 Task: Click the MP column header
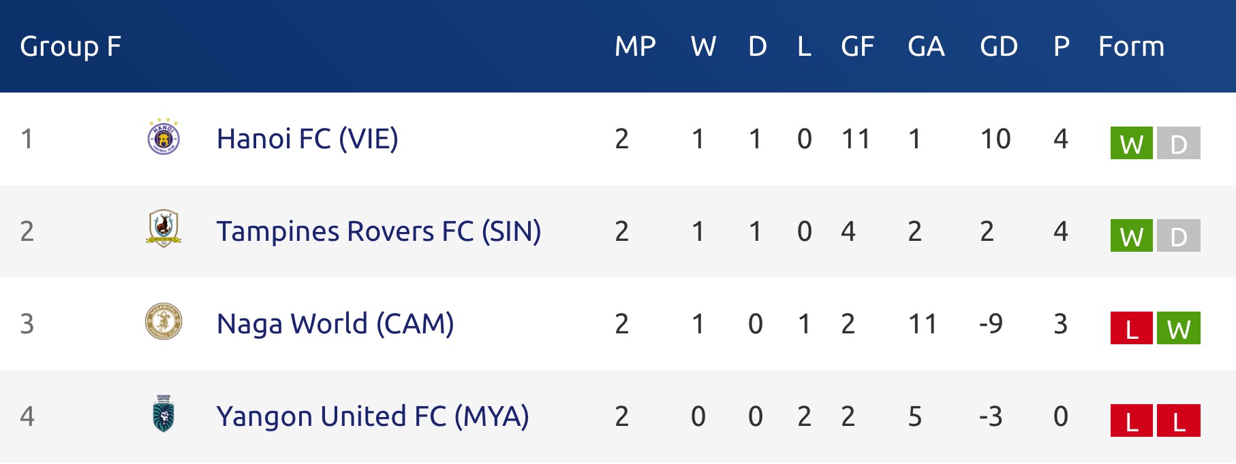point(635,46)
